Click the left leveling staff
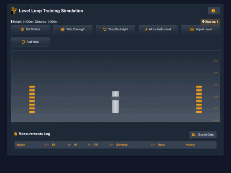Screen dimensions: 231x173 click(32, 99)
